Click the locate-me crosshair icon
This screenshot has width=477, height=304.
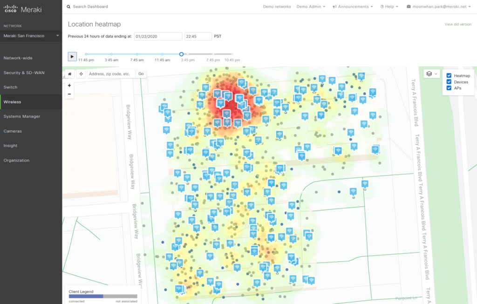(x=81, y=74)
